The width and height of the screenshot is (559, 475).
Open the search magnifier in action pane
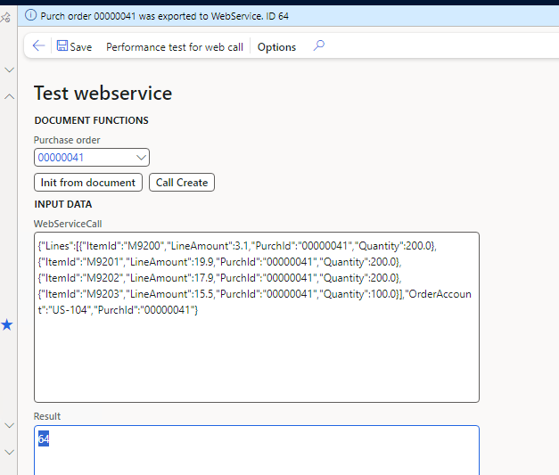pos(318,45)
